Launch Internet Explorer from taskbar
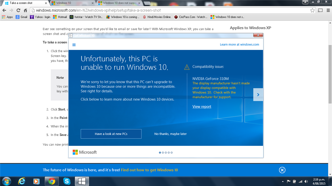 click(21, 181)
